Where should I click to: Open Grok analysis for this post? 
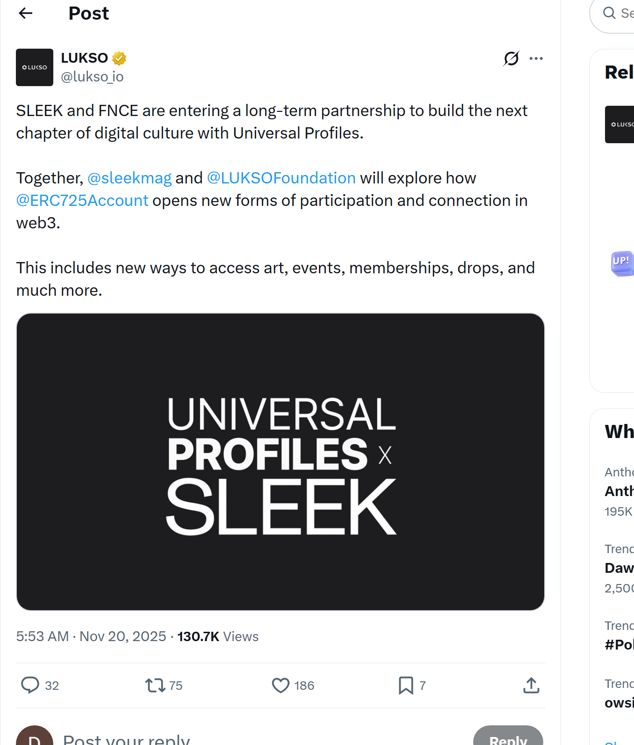pos(512,58)
